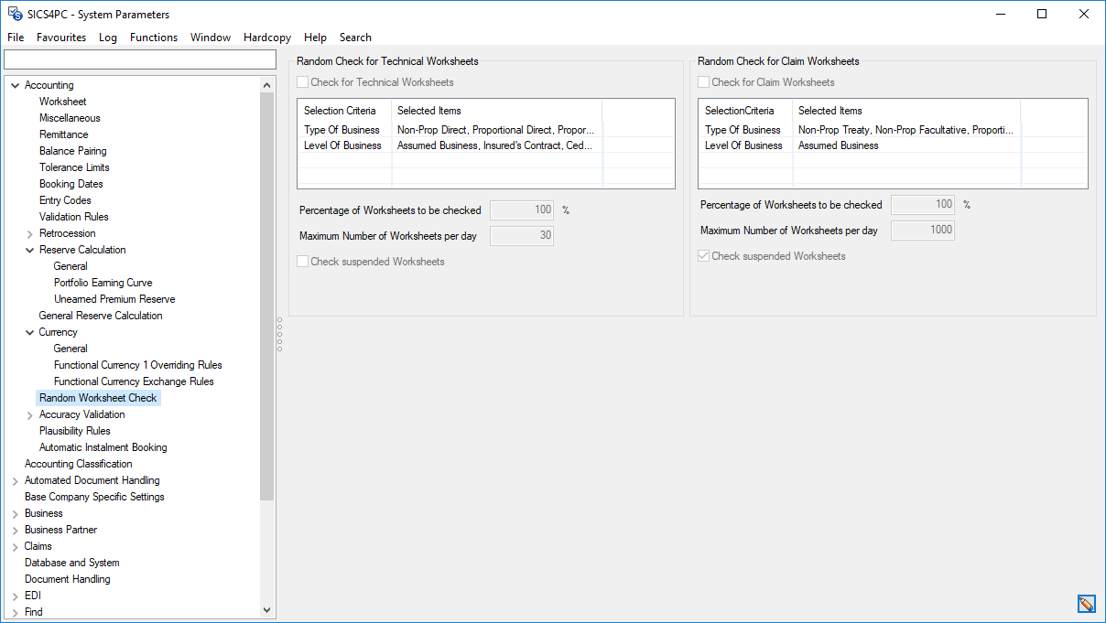Expand the Accuracy Validation tree node

[x=30, y=414]
